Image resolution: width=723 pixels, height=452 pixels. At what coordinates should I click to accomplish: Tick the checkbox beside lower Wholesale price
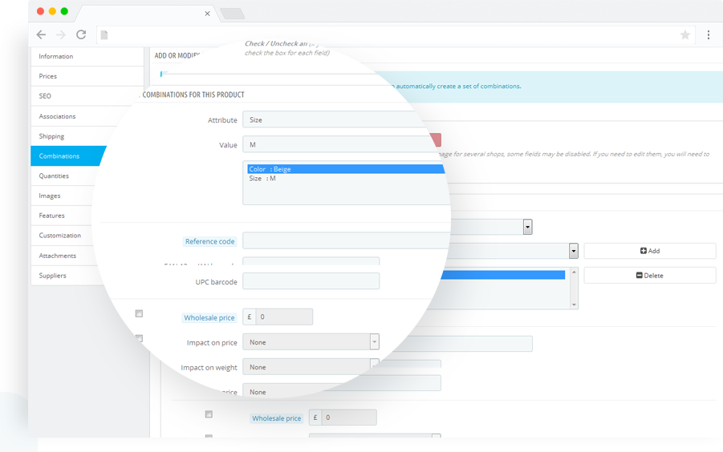click(209, 414)
